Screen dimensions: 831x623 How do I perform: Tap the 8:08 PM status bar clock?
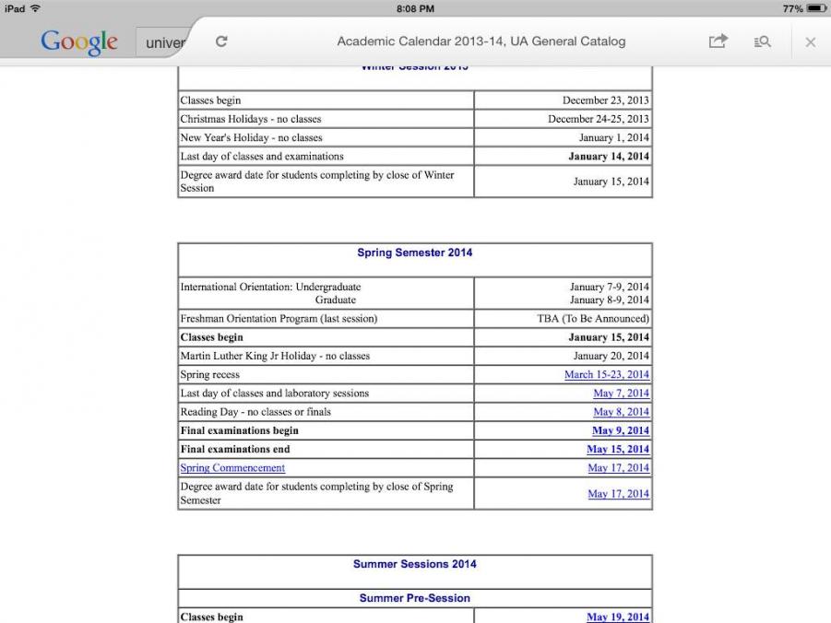pos(415,8)
